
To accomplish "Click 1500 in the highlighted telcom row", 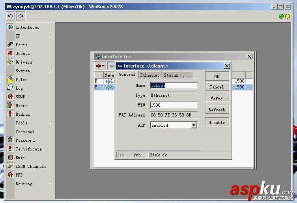I will (239, 87).
